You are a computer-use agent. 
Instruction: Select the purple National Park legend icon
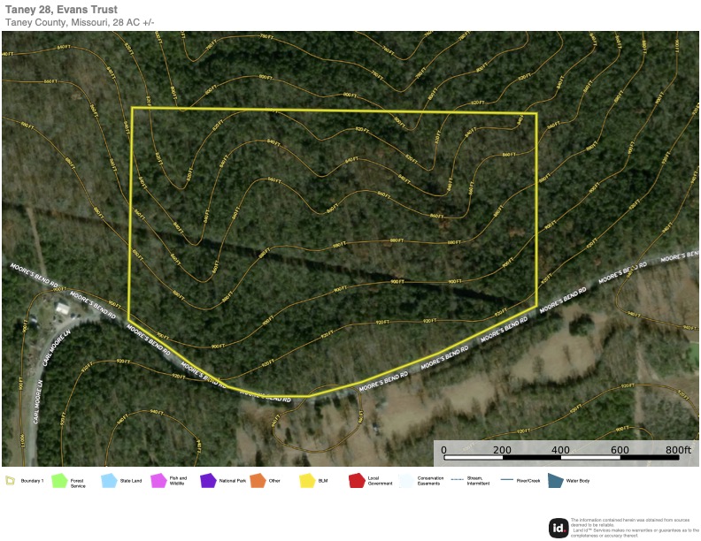pos(208,481)
